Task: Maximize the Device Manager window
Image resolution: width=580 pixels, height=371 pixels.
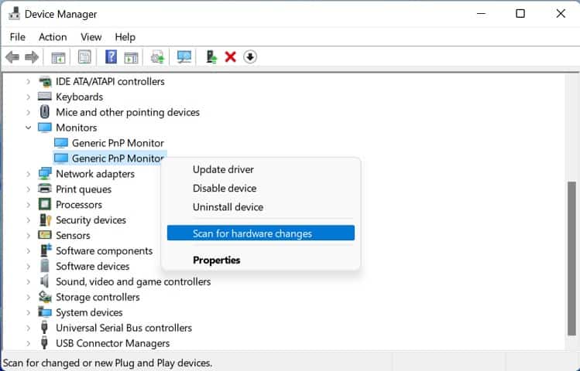Action: (x=520, y=14)
